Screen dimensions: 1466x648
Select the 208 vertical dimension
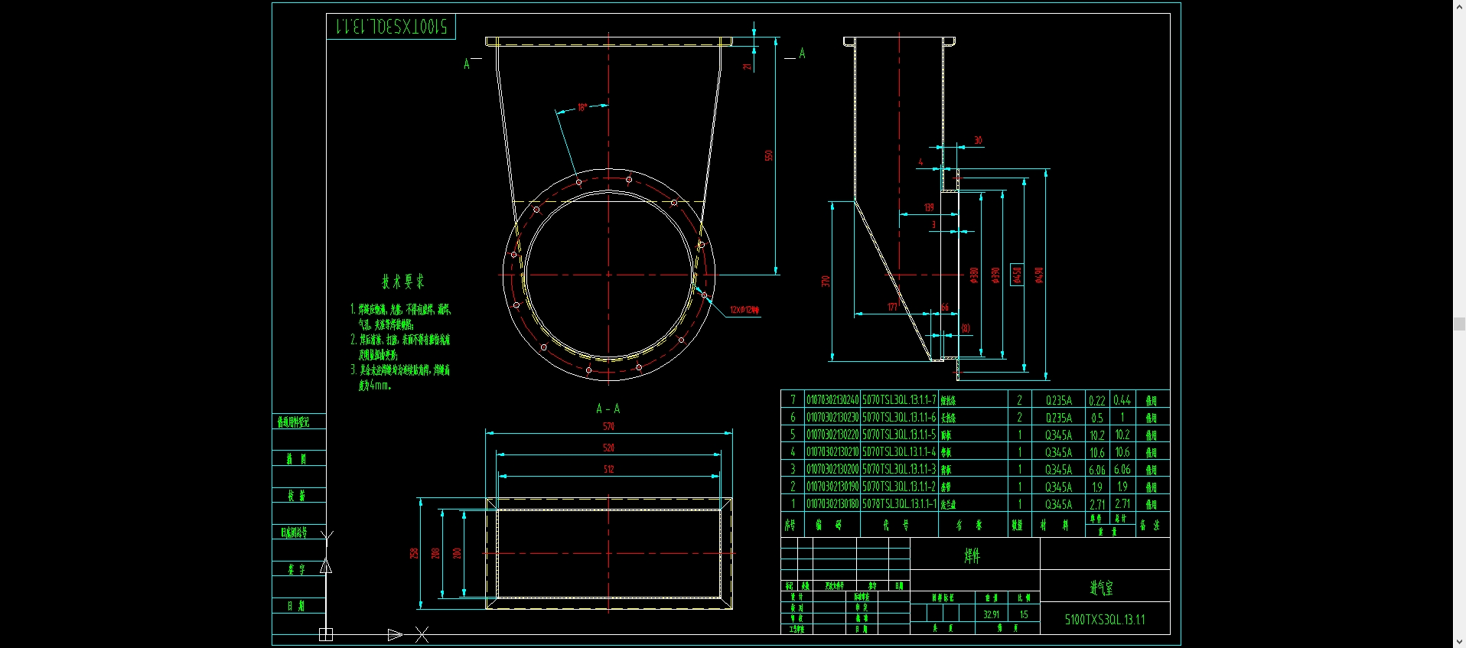point(435,553)
